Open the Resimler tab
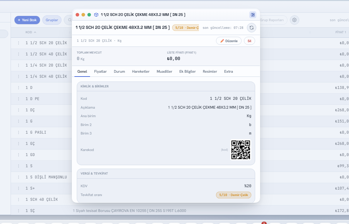 click(210, 72)
